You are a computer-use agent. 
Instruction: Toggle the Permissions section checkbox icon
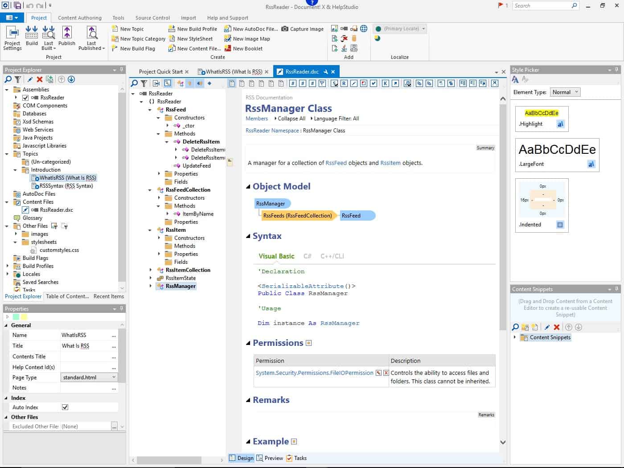309,343
